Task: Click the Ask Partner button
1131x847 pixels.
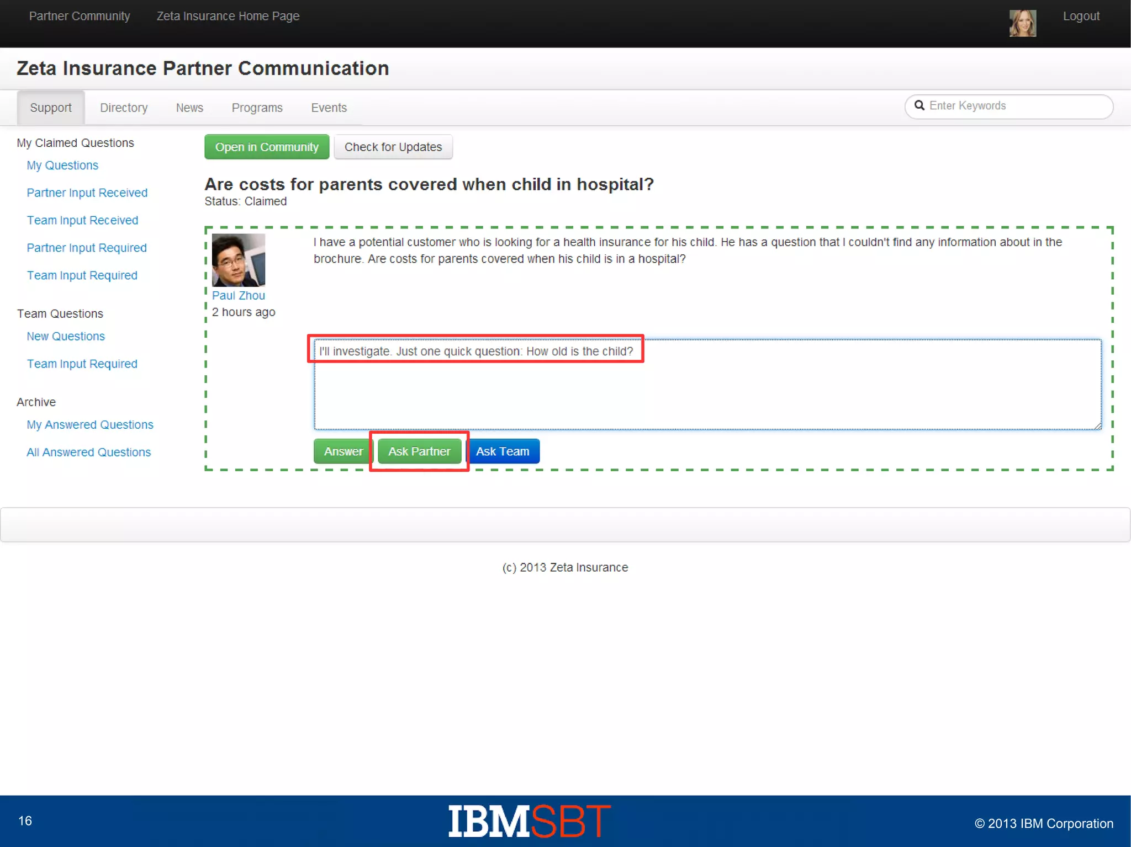Action: (x=419, y=451)
